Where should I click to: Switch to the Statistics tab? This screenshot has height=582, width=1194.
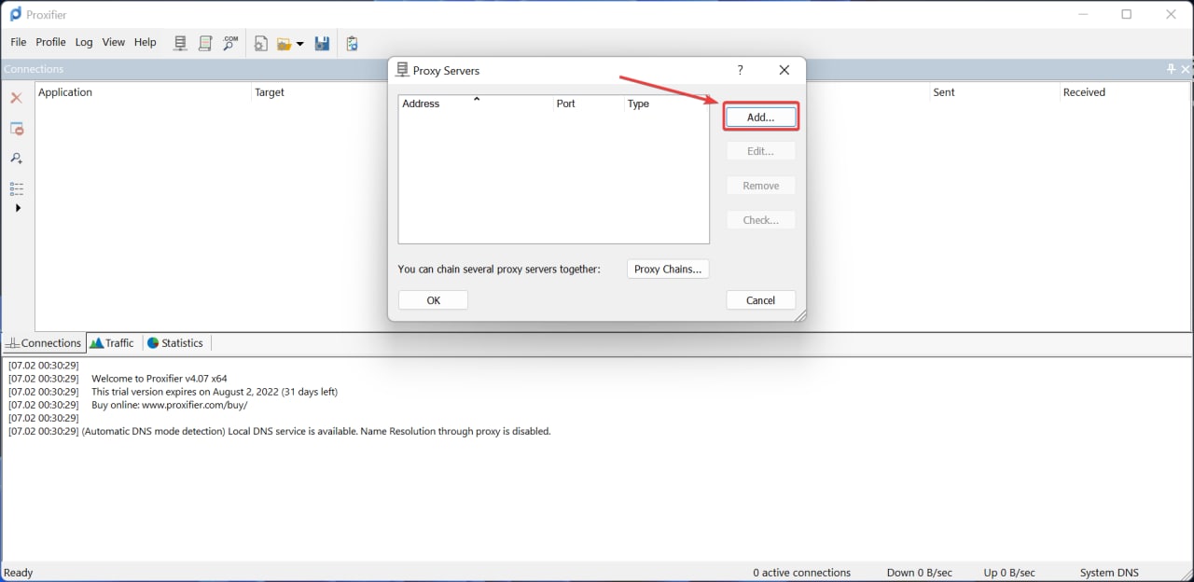(175, 343)
